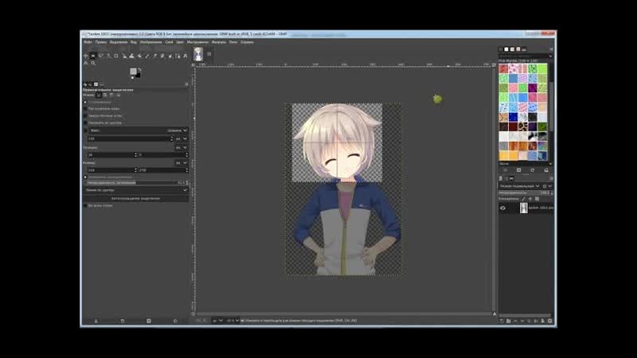Toggle Quick Mask at canvas bottom-left corner
This screenshot has width=637, height=358.
(193, 313)
